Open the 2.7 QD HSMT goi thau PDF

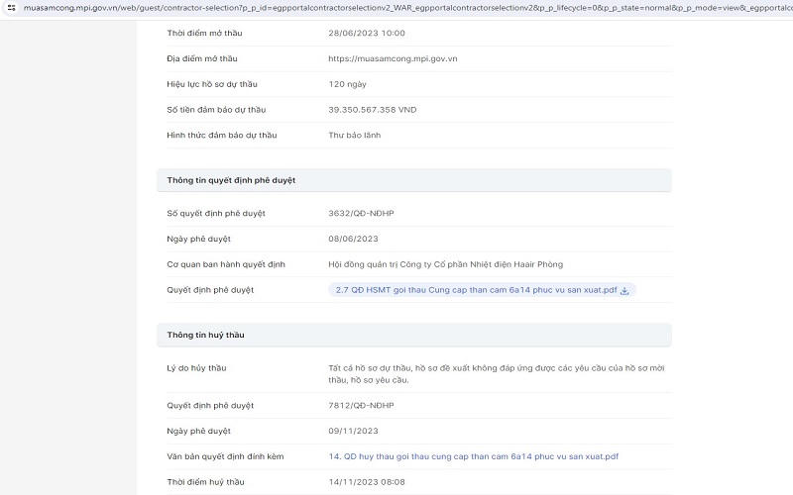click(476, 290)
